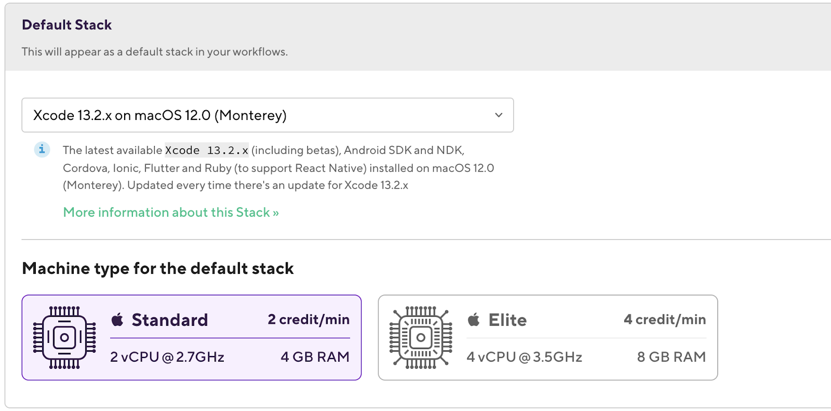Click the Elite title text

point(507,320)
